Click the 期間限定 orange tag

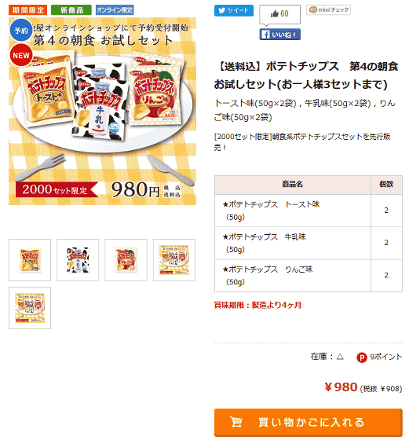(x=27, y=10)
